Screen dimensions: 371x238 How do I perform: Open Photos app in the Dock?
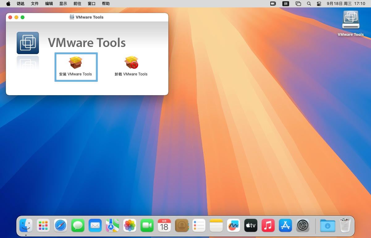(130, 226)
